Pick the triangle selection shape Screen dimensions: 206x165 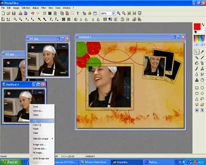[196, 99]
